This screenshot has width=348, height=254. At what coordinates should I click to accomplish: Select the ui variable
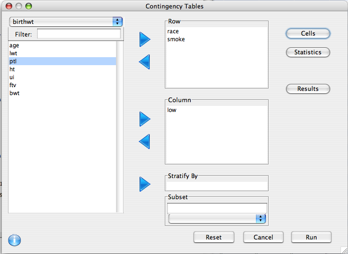click(62, 77)
